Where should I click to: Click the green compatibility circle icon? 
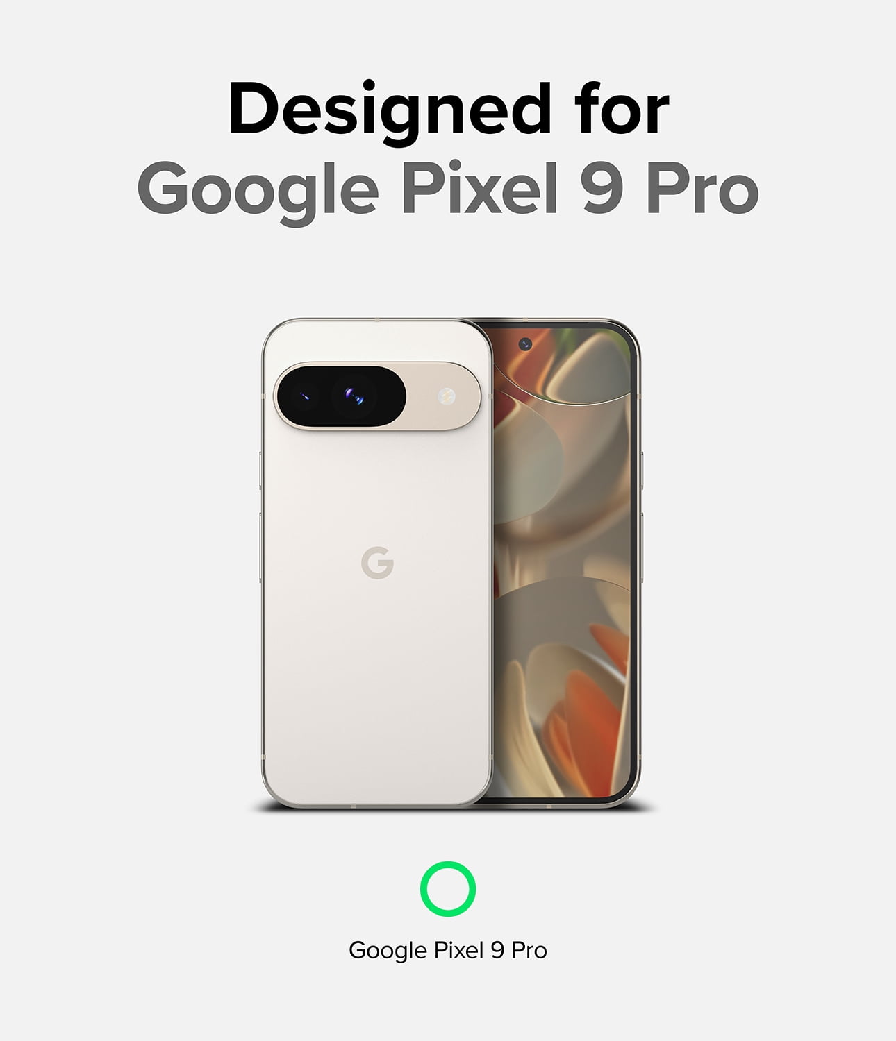click(x=448, y=888)
